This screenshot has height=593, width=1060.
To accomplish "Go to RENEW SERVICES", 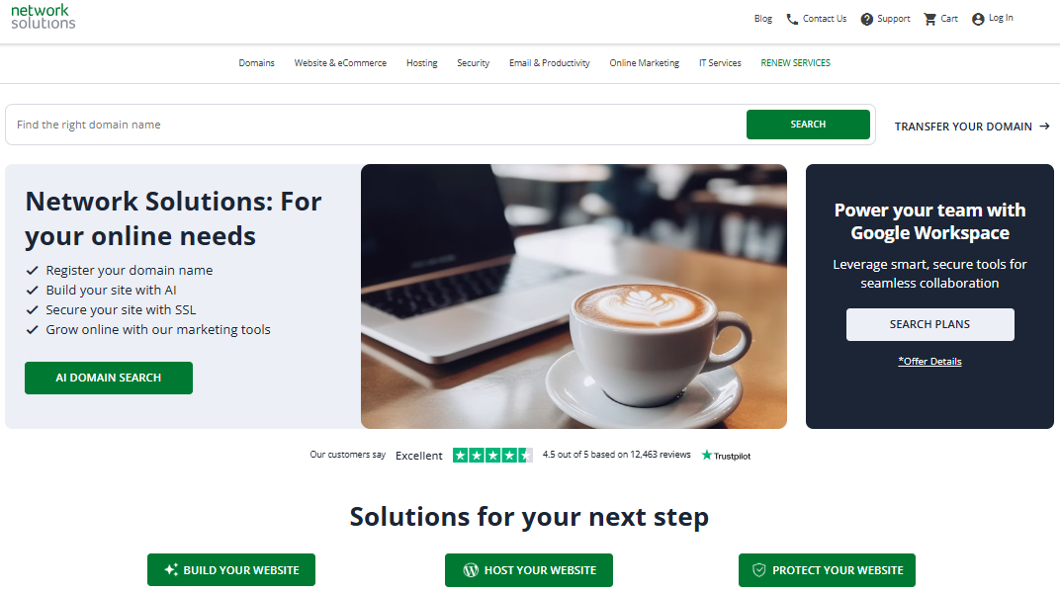I will point(796,63).
